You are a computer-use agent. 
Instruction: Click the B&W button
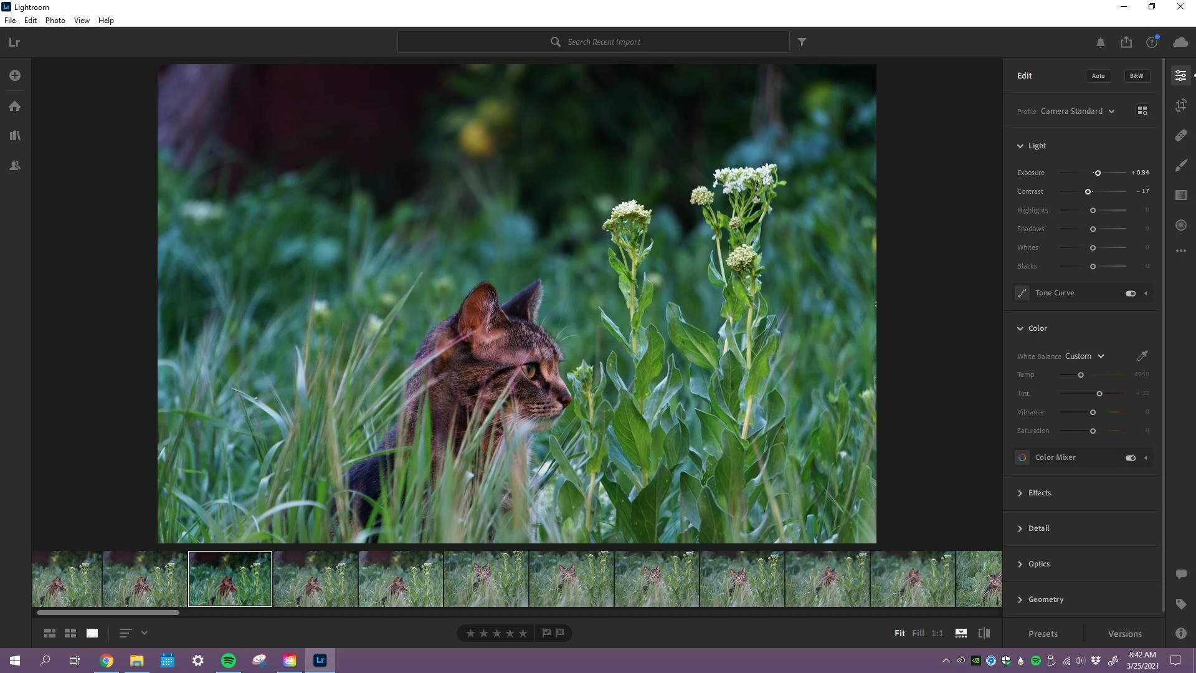point(1137,75)
